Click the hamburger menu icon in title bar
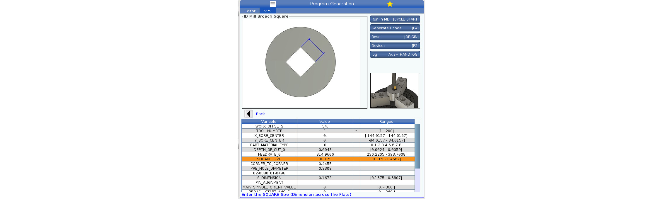Viewport: 663px width, 199px height. point(272,4)
